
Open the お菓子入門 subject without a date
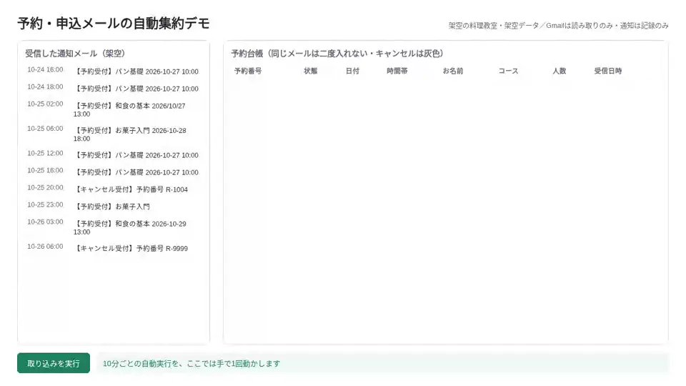point(112,206)
